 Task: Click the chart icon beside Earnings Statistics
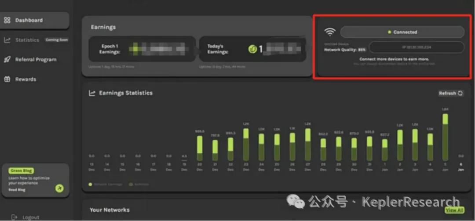(x=92, y=93)
